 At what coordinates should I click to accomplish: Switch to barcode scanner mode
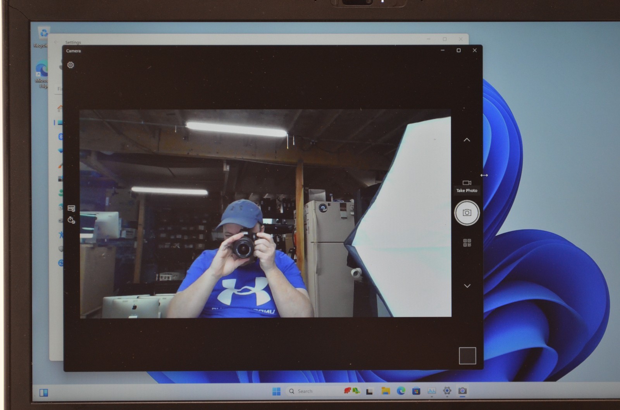467,243
